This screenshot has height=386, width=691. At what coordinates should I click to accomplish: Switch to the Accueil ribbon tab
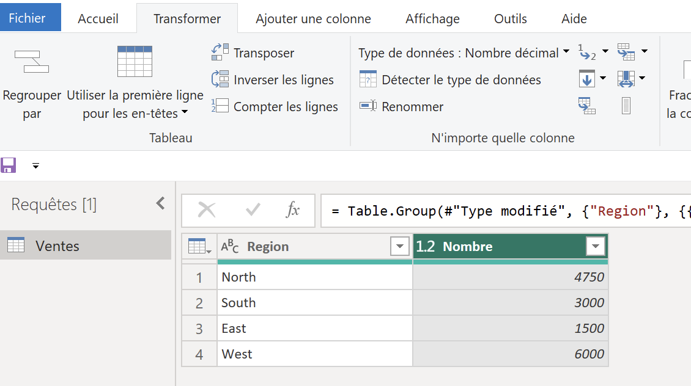pos(98,18)
